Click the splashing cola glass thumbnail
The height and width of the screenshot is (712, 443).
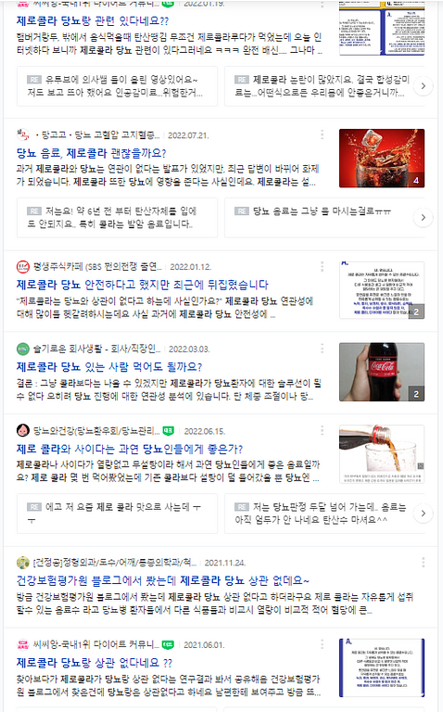(382, 158)
